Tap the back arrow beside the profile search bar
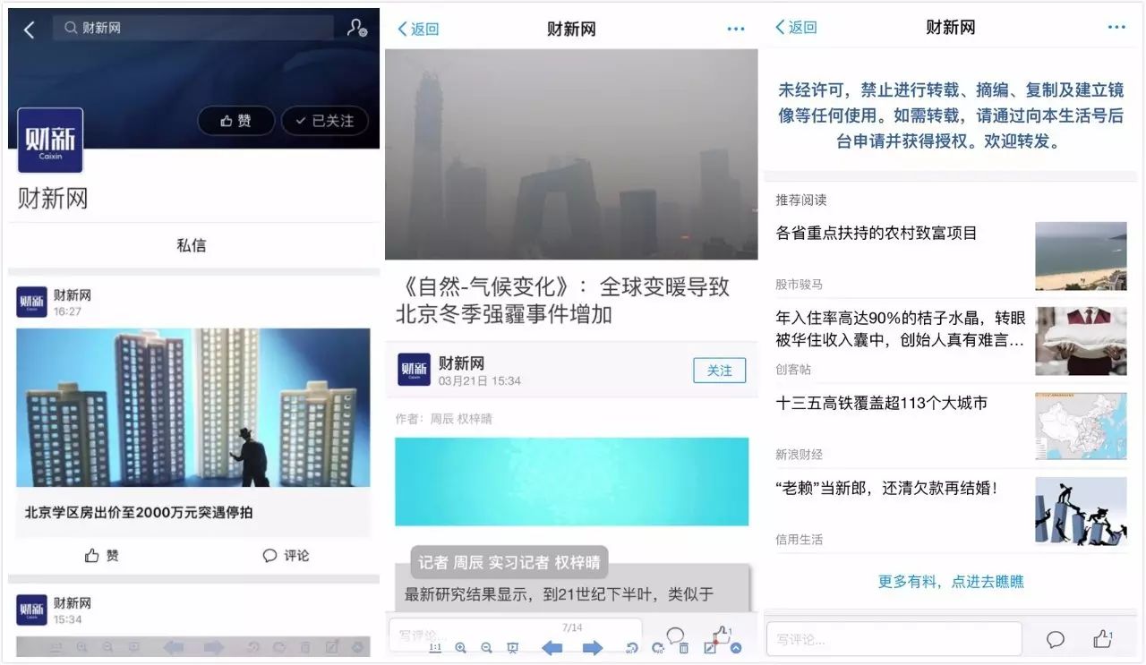The height and width of the screenshot is (665, 1146). [30, 30]
